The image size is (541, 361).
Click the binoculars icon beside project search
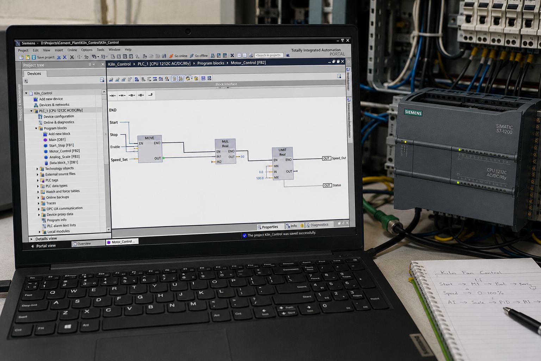click(x=288, y=55)
